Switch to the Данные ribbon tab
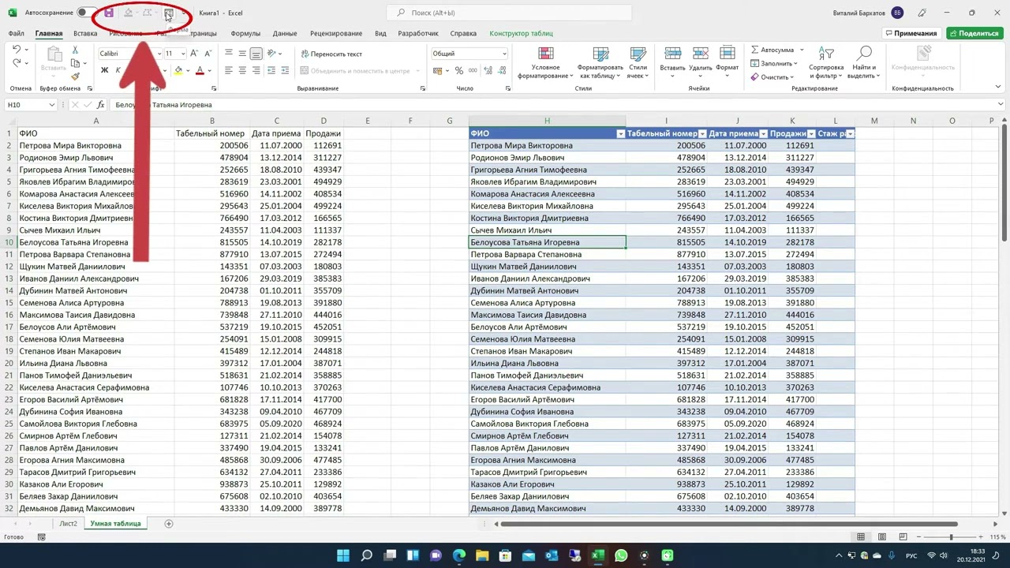Screen dimensions: 1010x568 285,33
